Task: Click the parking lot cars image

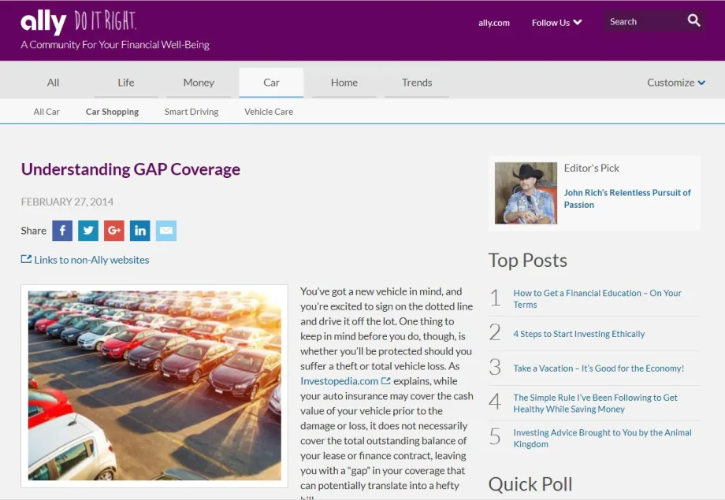Action: tap(154, 386)
